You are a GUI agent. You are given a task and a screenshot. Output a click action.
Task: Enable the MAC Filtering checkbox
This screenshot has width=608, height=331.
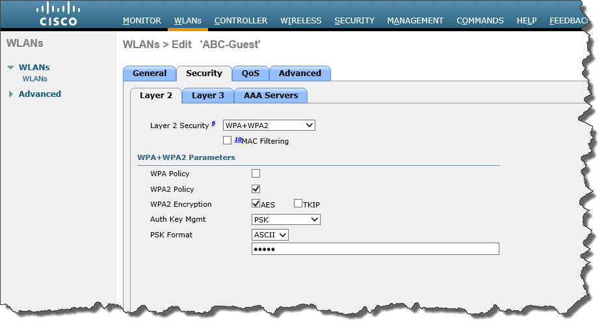(x=227, y=140)
